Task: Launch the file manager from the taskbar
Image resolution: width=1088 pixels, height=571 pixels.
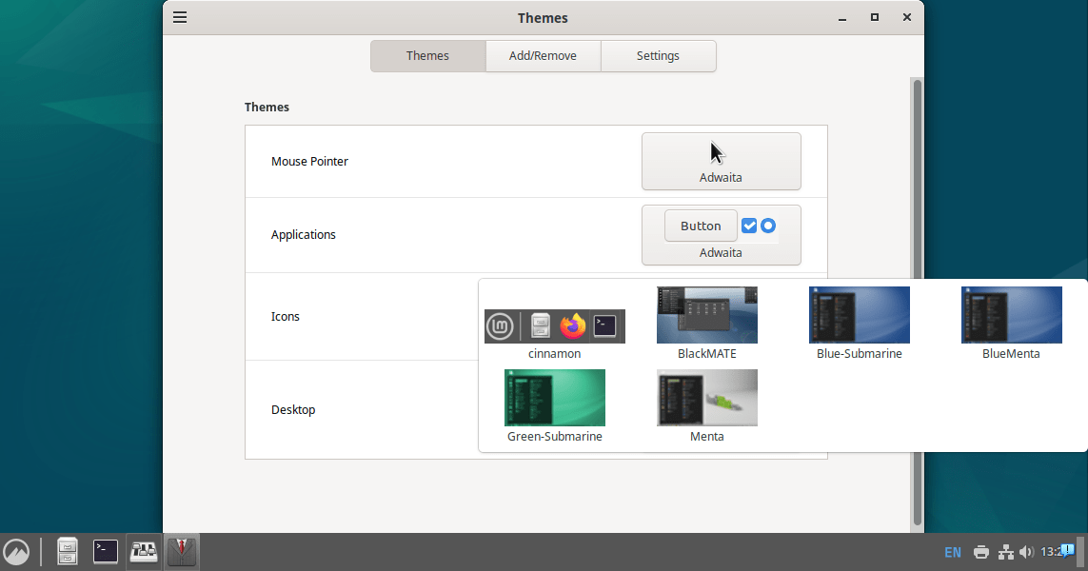Action: [x=67, y=551]
